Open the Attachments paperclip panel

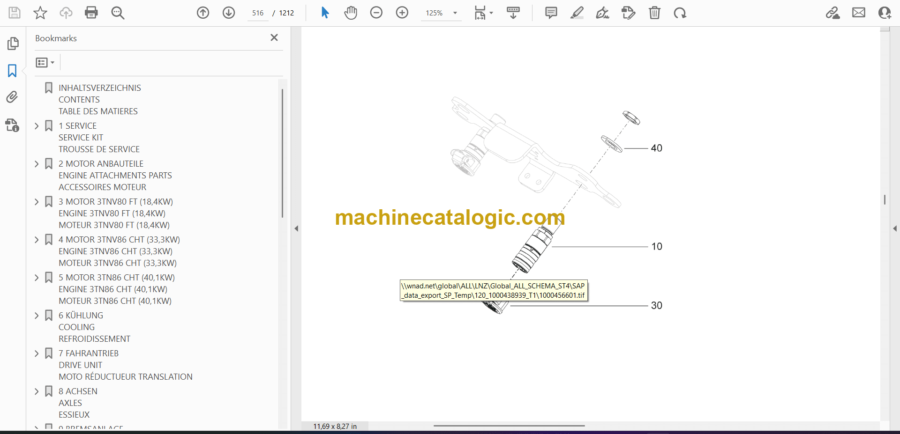tap(12, 97)
